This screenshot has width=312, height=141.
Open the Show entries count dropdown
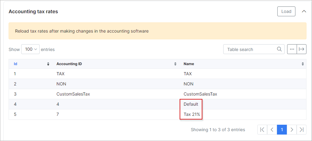click(x=30, y=49)
